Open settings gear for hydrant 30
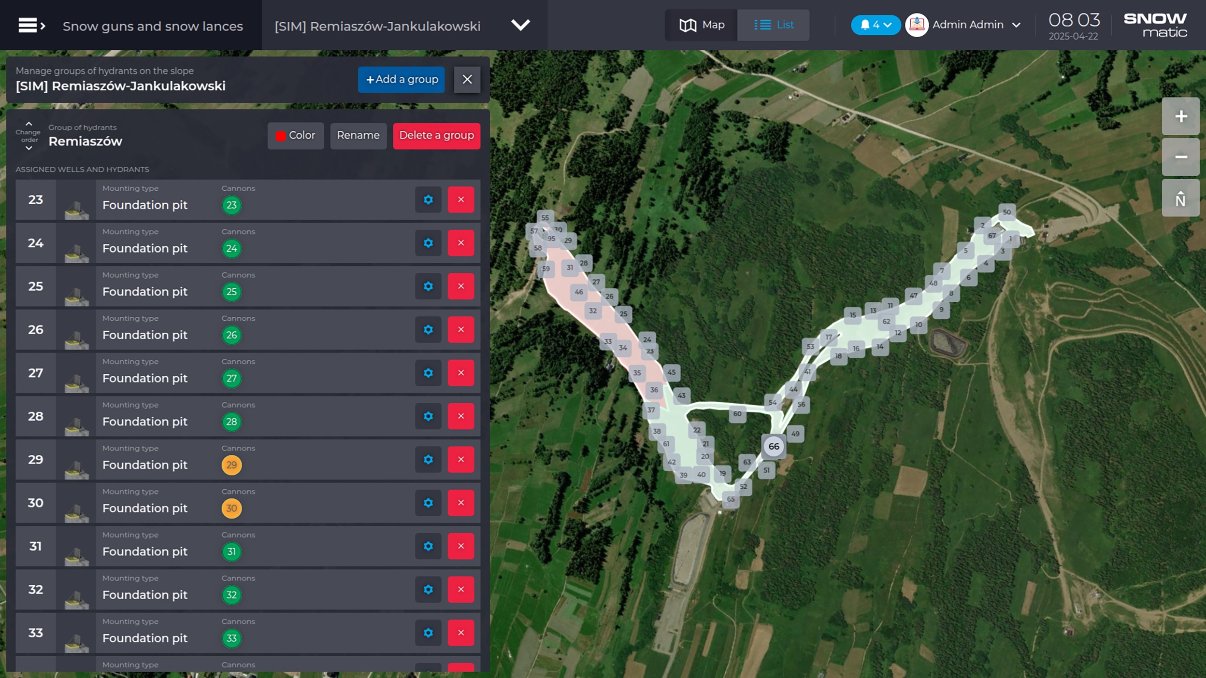1206x678 pixels. click(428, 503)
